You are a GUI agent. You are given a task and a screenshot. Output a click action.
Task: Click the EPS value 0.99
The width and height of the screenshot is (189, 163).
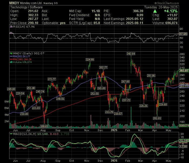click(140, 15)
